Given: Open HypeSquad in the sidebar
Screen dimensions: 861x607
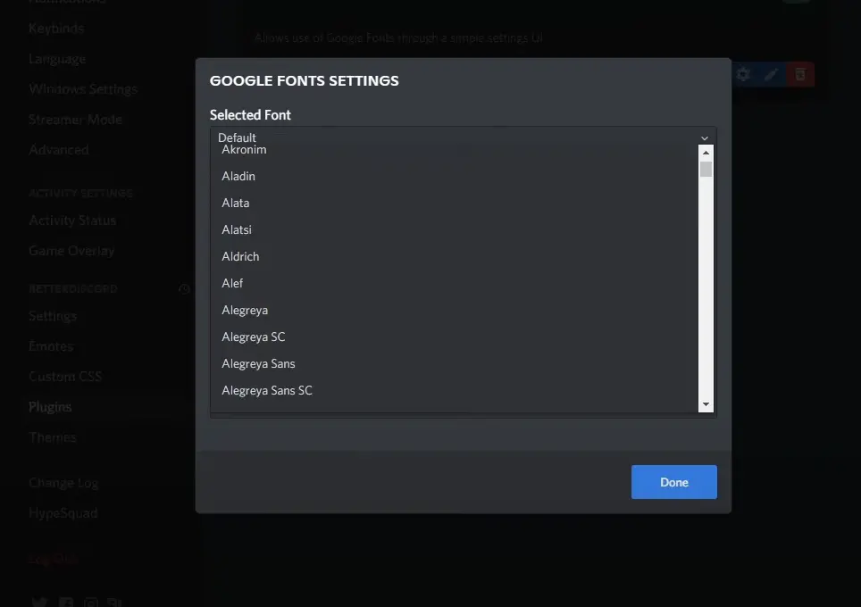Looking at the screenshot, I should click(x=63, y=513).
